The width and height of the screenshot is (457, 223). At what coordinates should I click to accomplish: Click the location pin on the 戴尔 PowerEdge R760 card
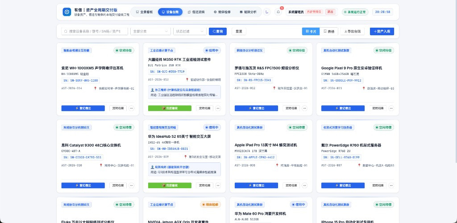pyautogui.click(x=359, y=165)
